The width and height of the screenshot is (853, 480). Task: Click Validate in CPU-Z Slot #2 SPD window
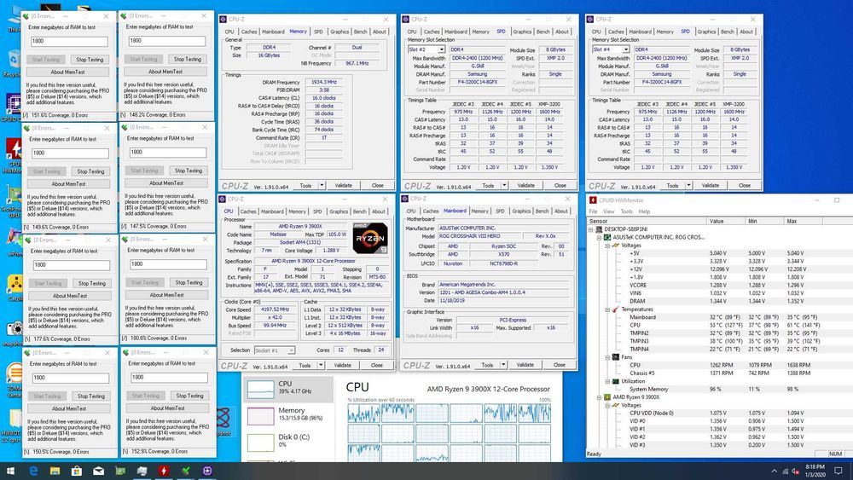[525, 185]
